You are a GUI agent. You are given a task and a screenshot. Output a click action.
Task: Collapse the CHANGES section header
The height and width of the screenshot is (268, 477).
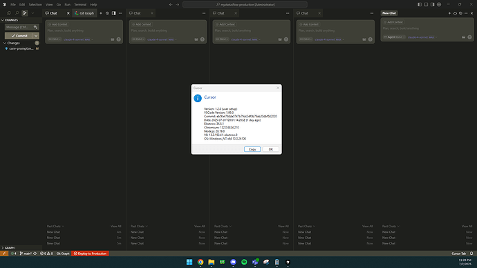click(x=21, y=20)
